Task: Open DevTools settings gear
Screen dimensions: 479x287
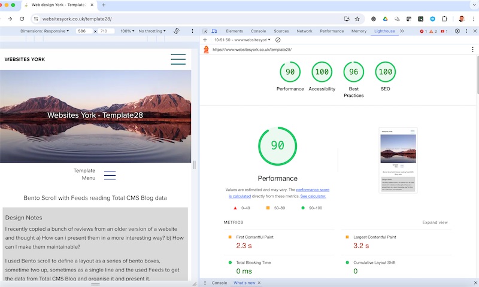Action: 457,31
